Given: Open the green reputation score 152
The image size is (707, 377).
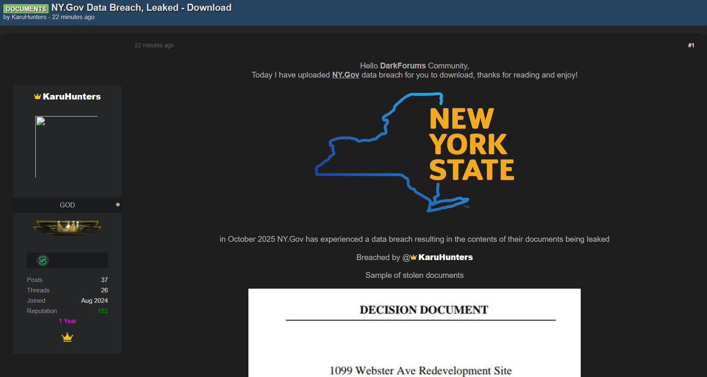Looking at the screenshot, I should (103, 311).
